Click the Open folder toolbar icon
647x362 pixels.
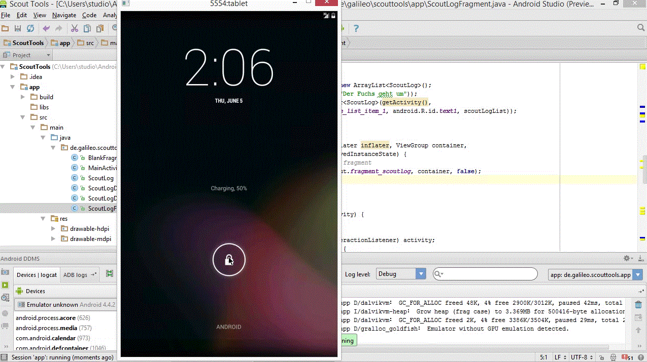point(5,28)
